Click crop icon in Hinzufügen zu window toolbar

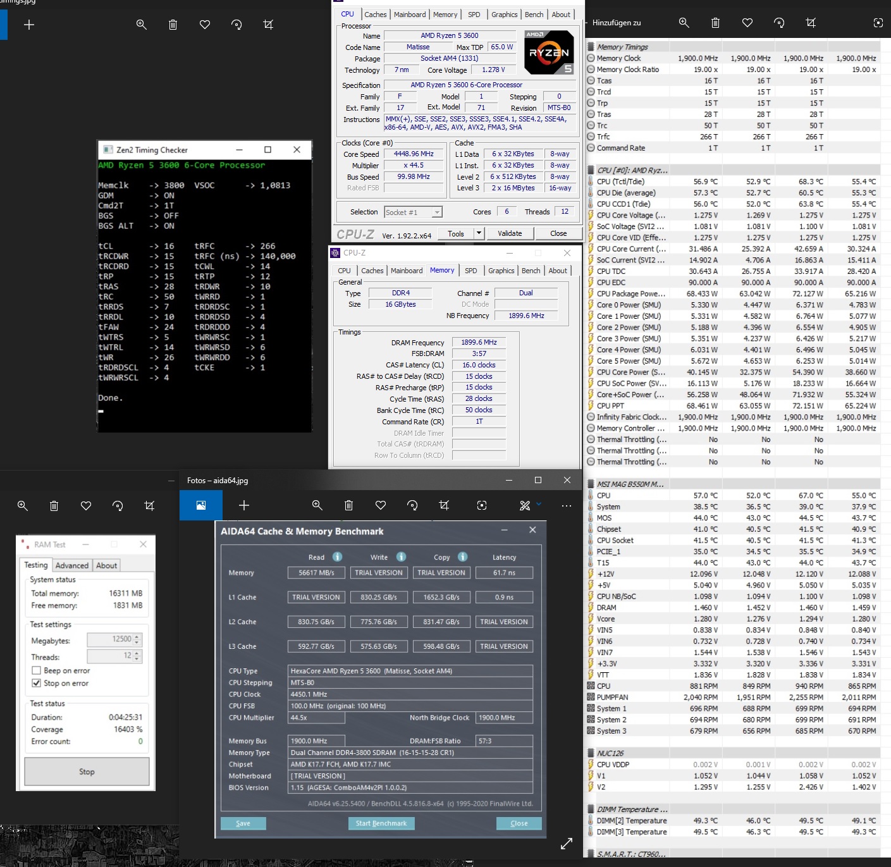pyautogui.click(x=811, y=23)
